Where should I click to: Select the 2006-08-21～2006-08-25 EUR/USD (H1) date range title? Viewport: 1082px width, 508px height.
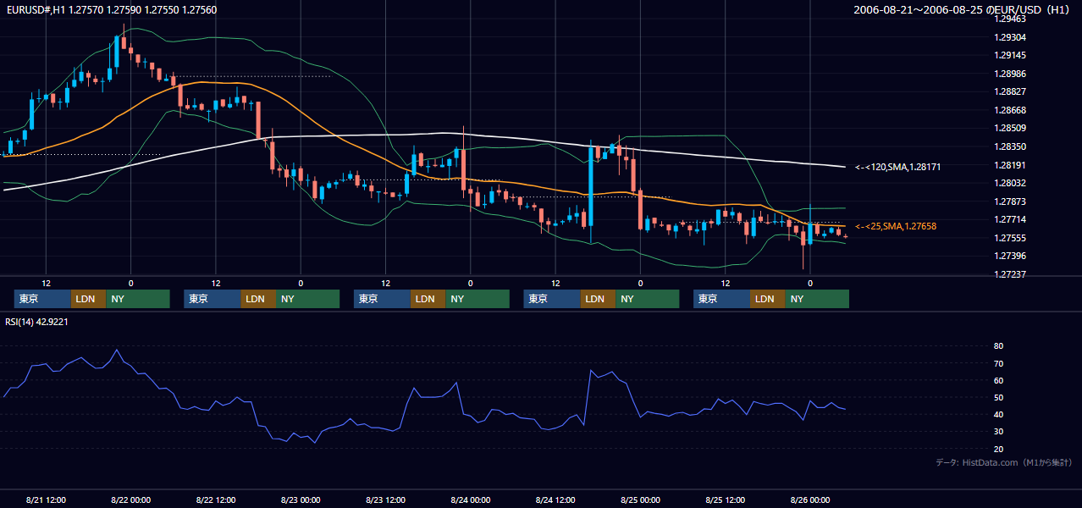tap(963, 9)
